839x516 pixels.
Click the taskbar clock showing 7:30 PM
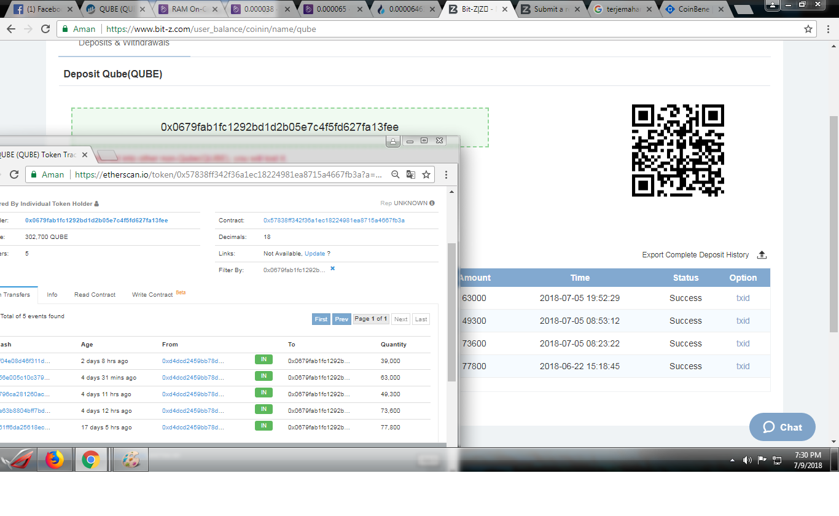click(x=808, y=460)
